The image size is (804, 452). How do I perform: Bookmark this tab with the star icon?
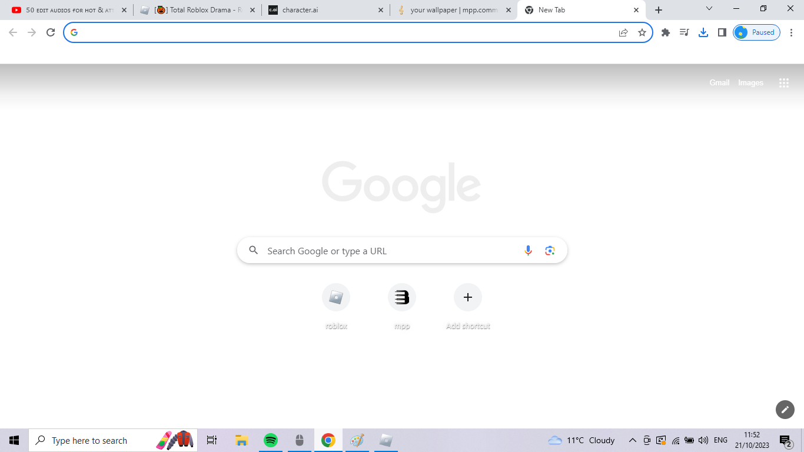tap(642, 32)
